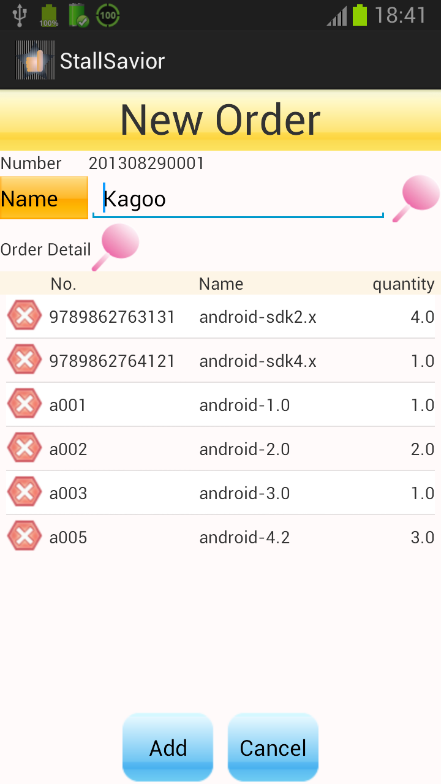Tap the USB status icon
This screenshot has width=441, height=784.
pyautogui.click(x=20, y=15)
